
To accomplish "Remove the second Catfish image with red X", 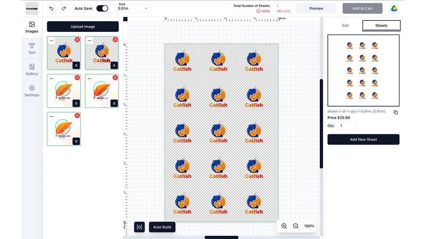I will click(115, 39).
